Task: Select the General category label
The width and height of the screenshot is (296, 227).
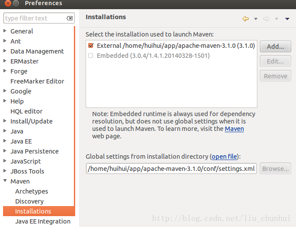Action: pos(22,31)
